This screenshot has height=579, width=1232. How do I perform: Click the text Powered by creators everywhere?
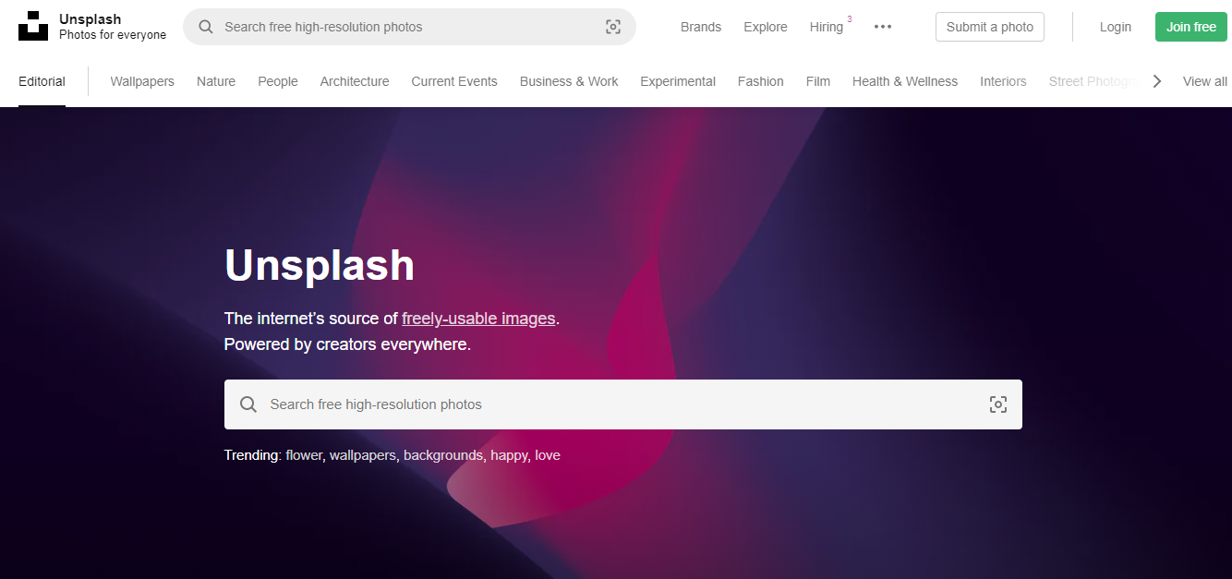pos(347,344)
